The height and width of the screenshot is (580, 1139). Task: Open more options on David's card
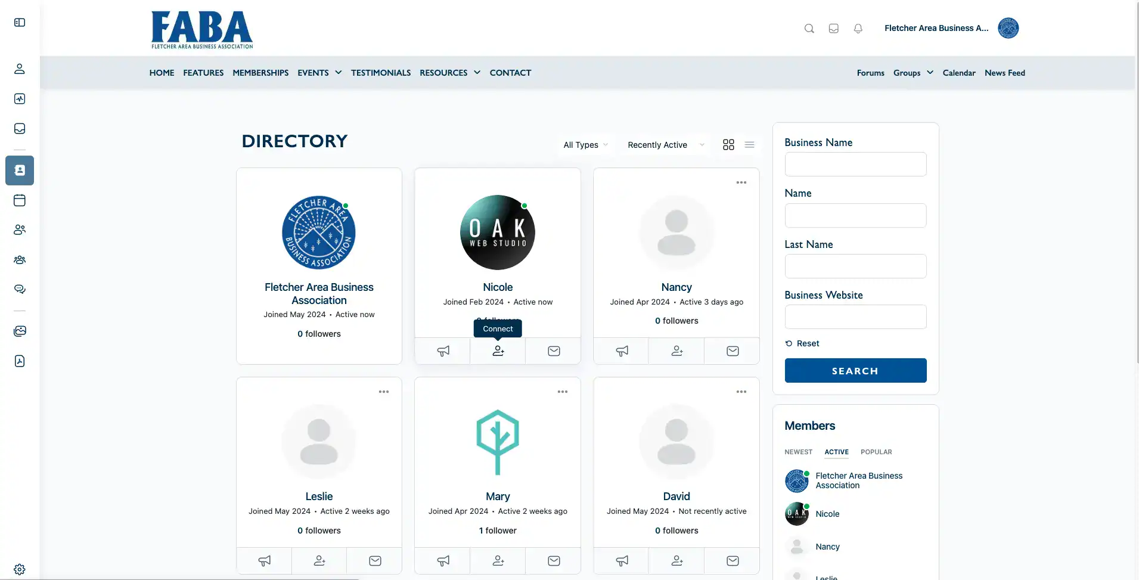[x=741, y=392]
